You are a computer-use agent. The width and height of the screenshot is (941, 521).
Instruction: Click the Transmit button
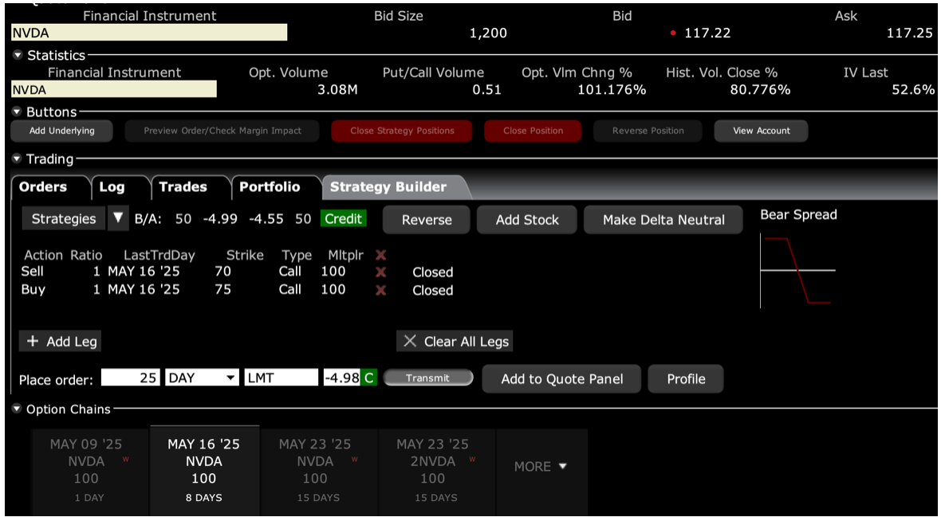(x=428, y=378)
